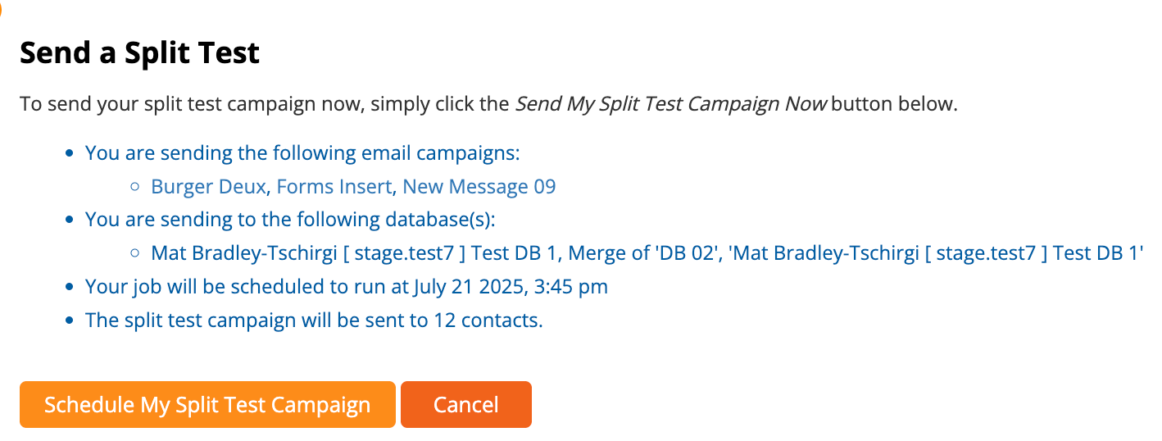Click the Send a Split Test heading
This screenshot has width=1162, height=441.
[x=139, y=54]
